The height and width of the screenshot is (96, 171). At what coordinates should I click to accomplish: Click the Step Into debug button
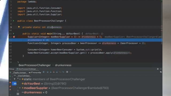click(x=50, y=72)
